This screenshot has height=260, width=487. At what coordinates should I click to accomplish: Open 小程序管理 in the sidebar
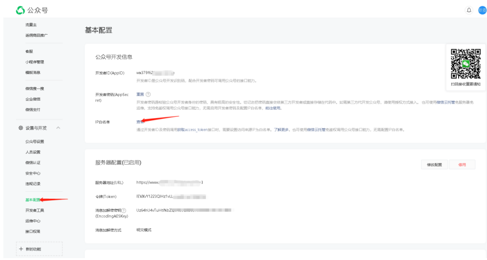[x=35, y=62]
